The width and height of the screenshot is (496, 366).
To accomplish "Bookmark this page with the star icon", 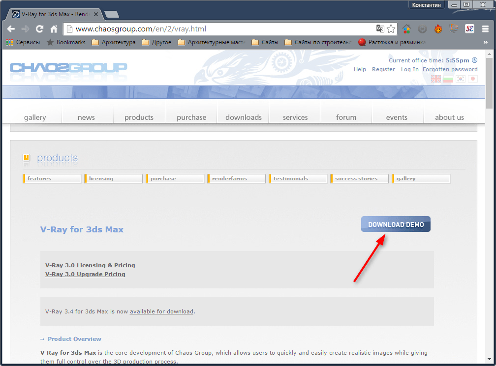I will point(391,29).
